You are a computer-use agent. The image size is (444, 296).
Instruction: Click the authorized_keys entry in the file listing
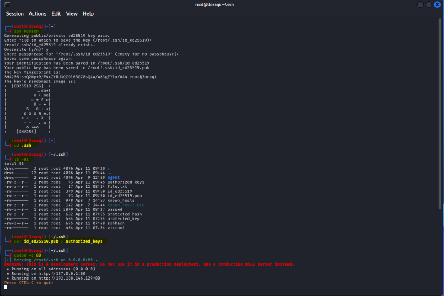[126, 182]
